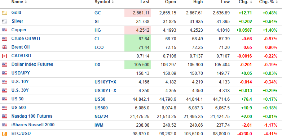Screen dimensions: 282x136
Task: Click the highlighted Gold last price cell
Action: tap(138, 13)
